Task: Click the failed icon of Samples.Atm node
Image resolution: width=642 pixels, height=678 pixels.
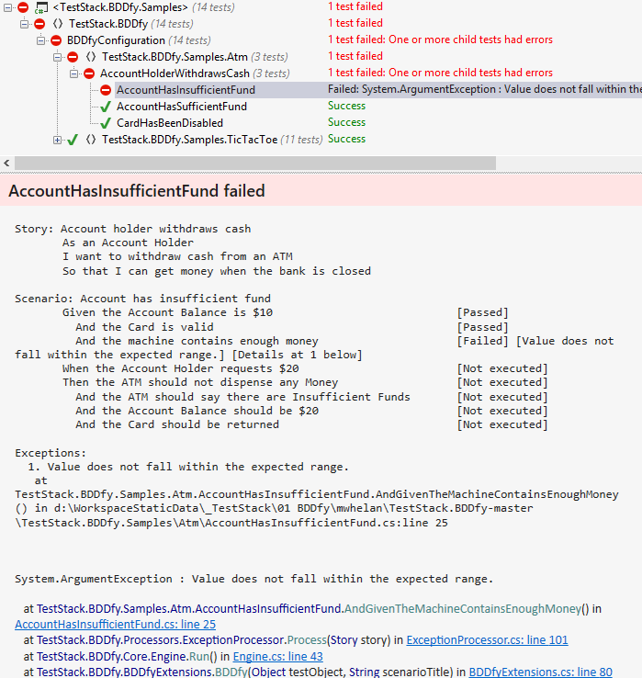Action: (x=73, y=57)
